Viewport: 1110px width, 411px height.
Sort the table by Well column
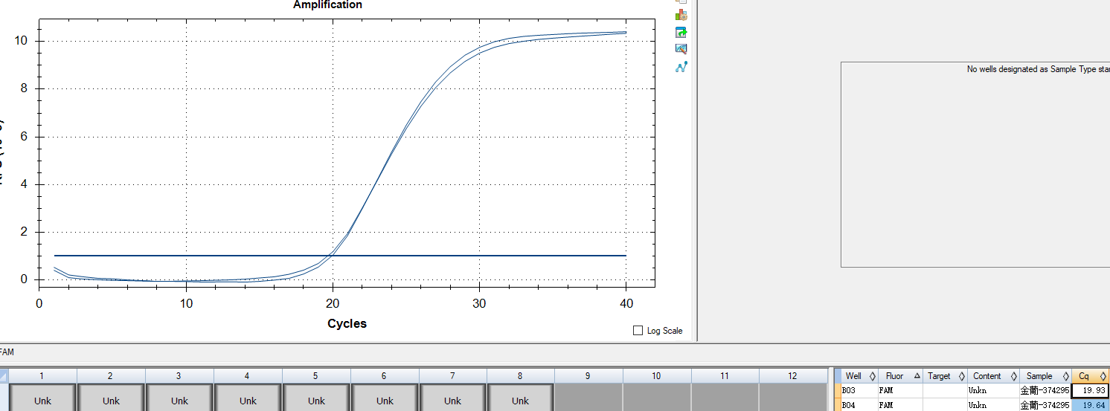(859, 376)
